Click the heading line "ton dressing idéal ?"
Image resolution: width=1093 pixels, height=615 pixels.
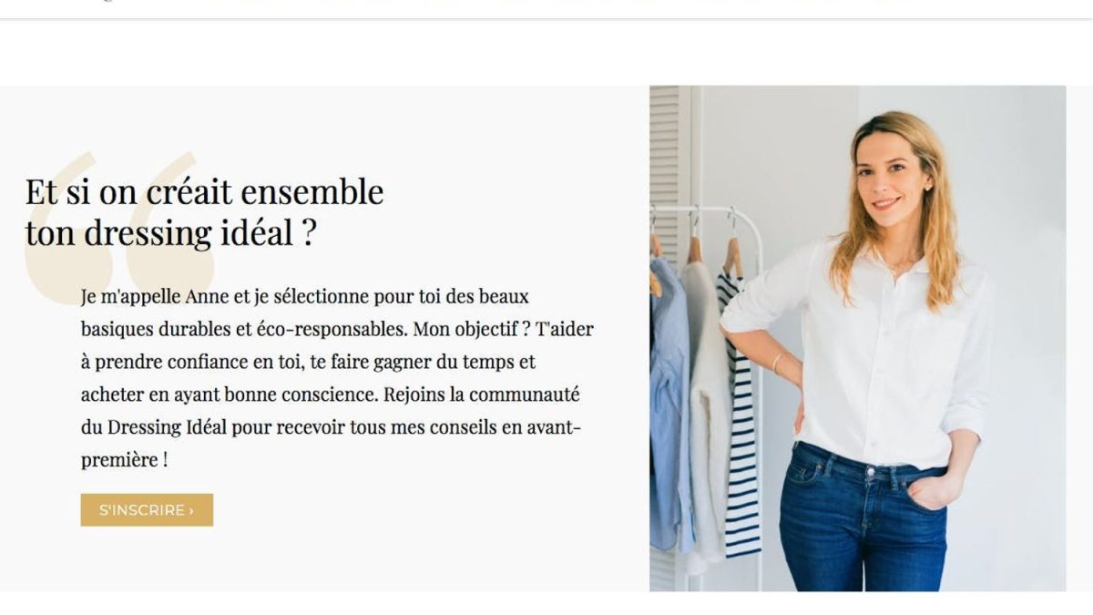click(x=170, y=233)
